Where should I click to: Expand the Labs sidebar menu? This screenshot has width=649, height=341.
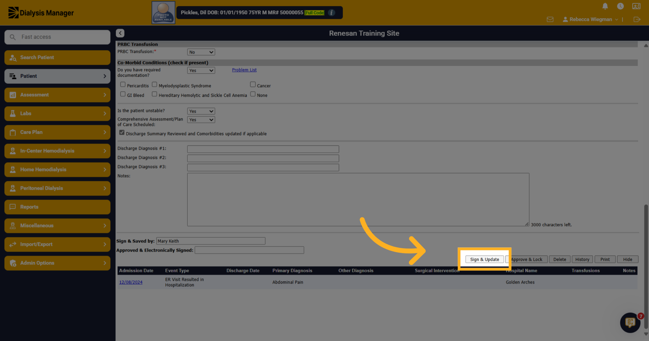(57, 113)
